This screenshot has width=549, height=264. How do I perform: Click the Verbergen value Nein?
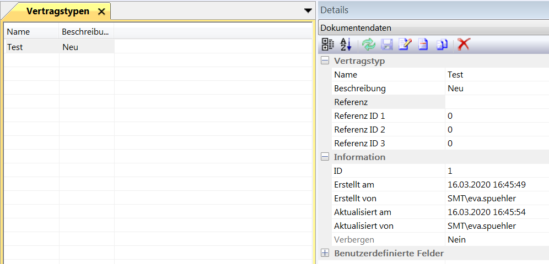click(457, 240)
